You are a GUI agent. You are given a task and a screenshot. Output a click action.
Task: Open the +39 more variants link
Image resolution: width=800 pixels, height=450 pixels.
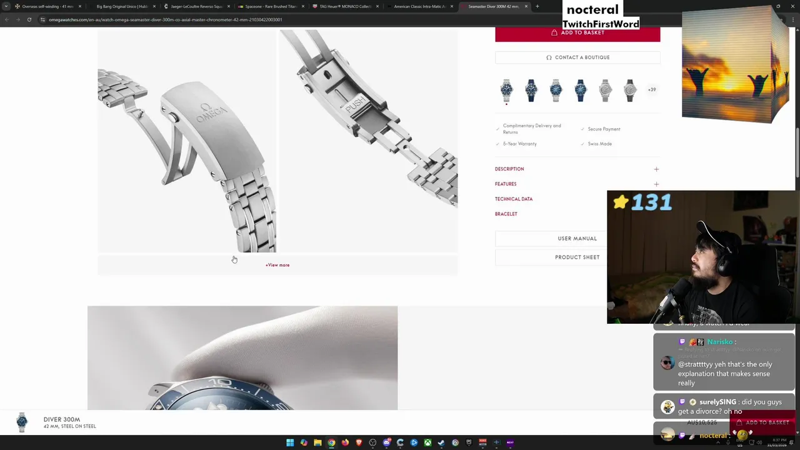coord(652,89)
